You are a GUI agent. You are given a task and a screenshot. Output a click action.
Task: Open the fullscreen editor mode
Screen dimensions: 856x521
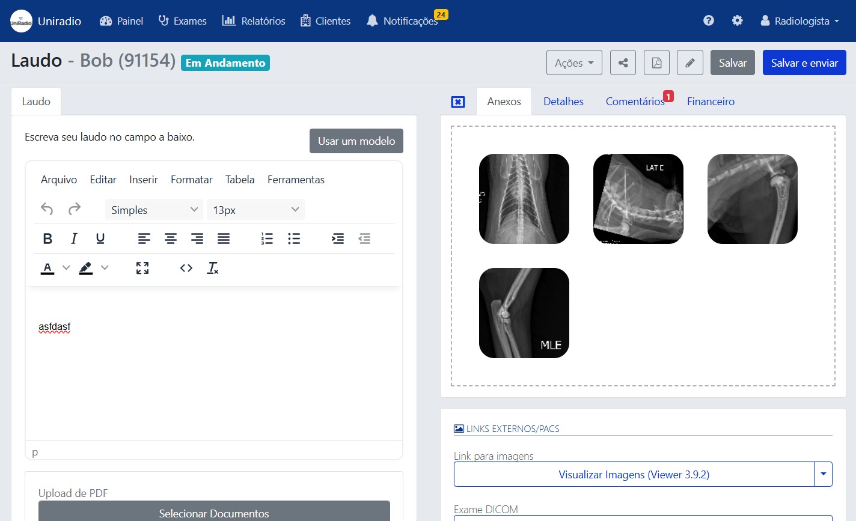142,268
